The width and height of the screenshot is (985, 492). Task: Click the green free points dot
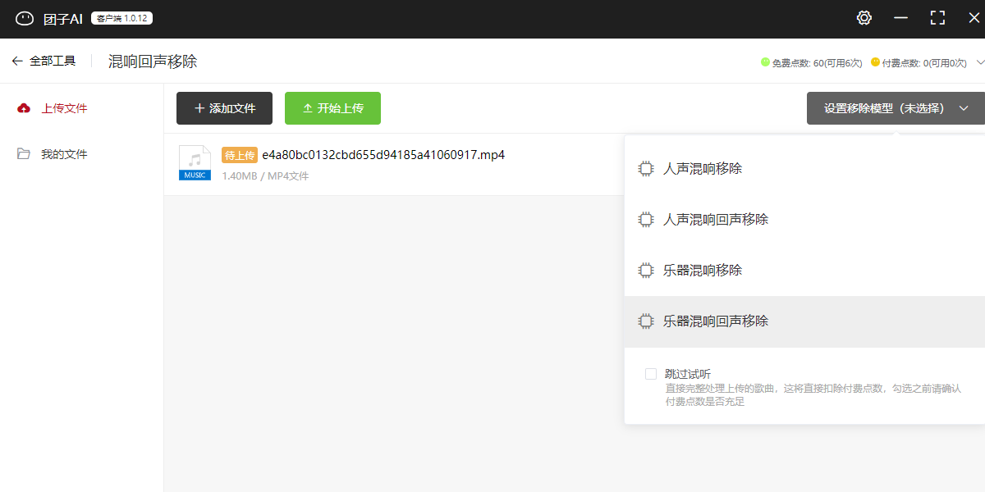pyautogui.click(x=765, y=61)
